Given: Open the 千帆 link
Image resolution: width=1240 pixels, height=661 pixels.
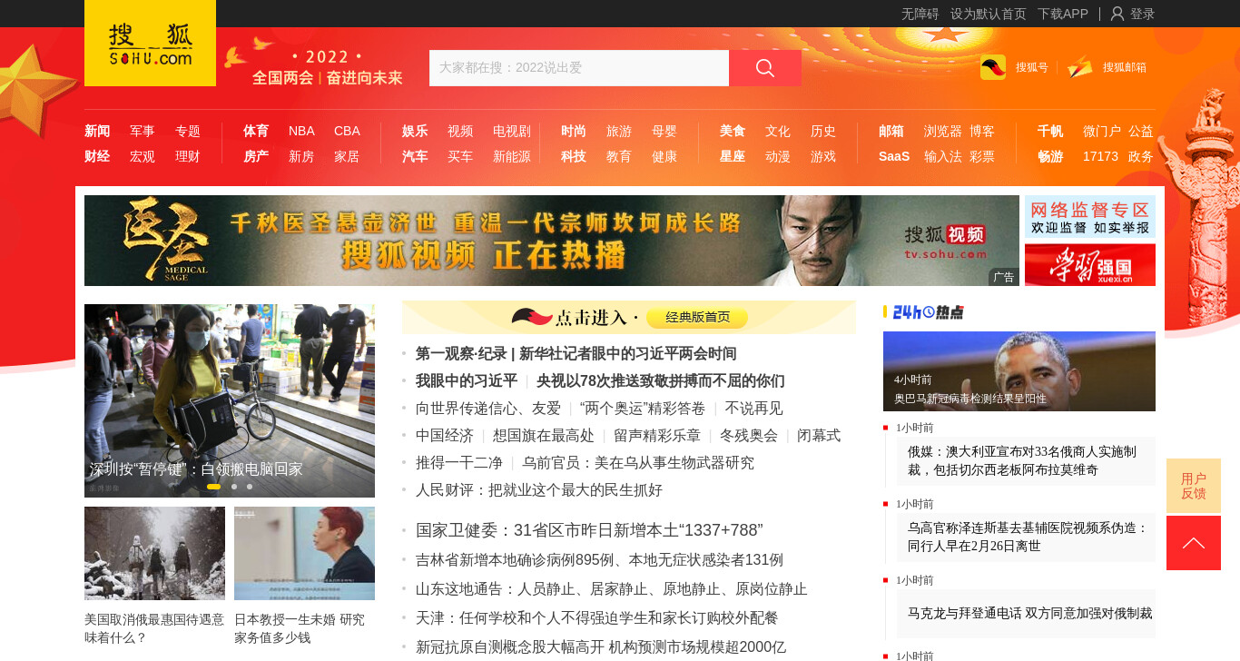Looking at the screenshot, I should pos(1050,131).
